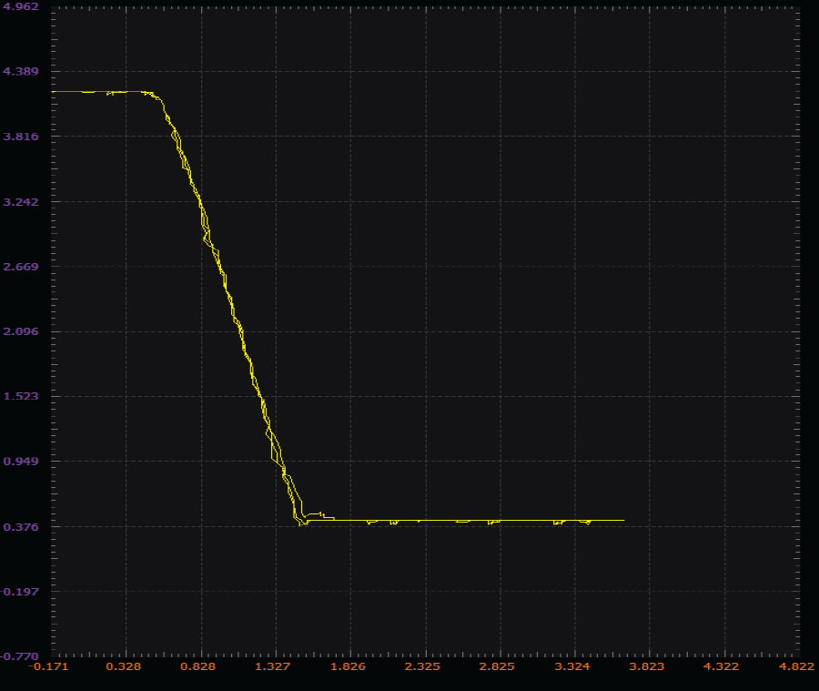This screenshot has width=819, height=691.
Task: Click the 2.825 x-axis label
Action: pyautogui.click(x=497, y=666)
